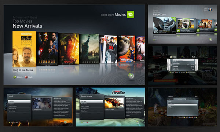Select the highlighted row in Community panel
This screenshot has width=220, height=132.
coord(183,104)
